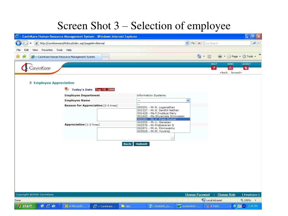Open the Employee Name dropdown arrow
This screenshot has height=216, width=288.
tap(188, 100)
